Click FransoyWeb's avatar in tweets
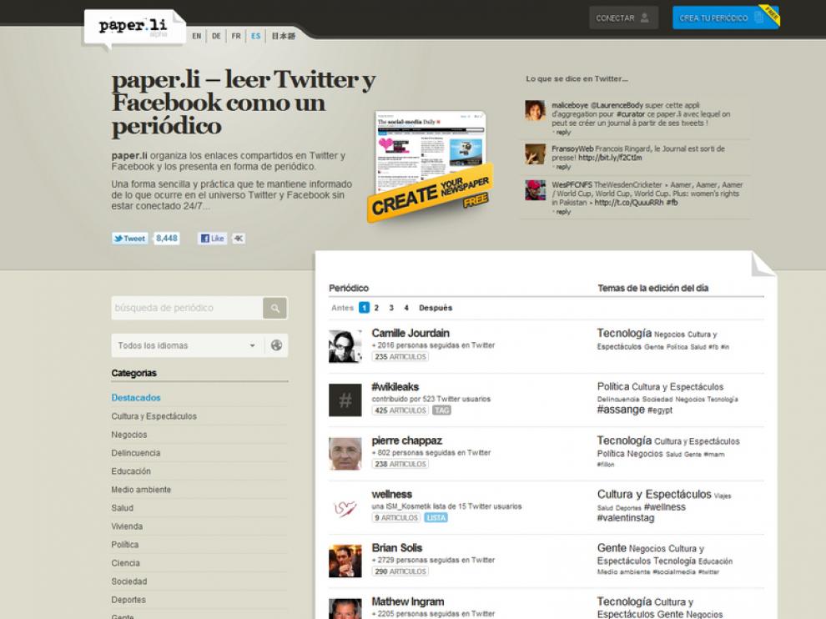826x619 pixels. [535, 153]
